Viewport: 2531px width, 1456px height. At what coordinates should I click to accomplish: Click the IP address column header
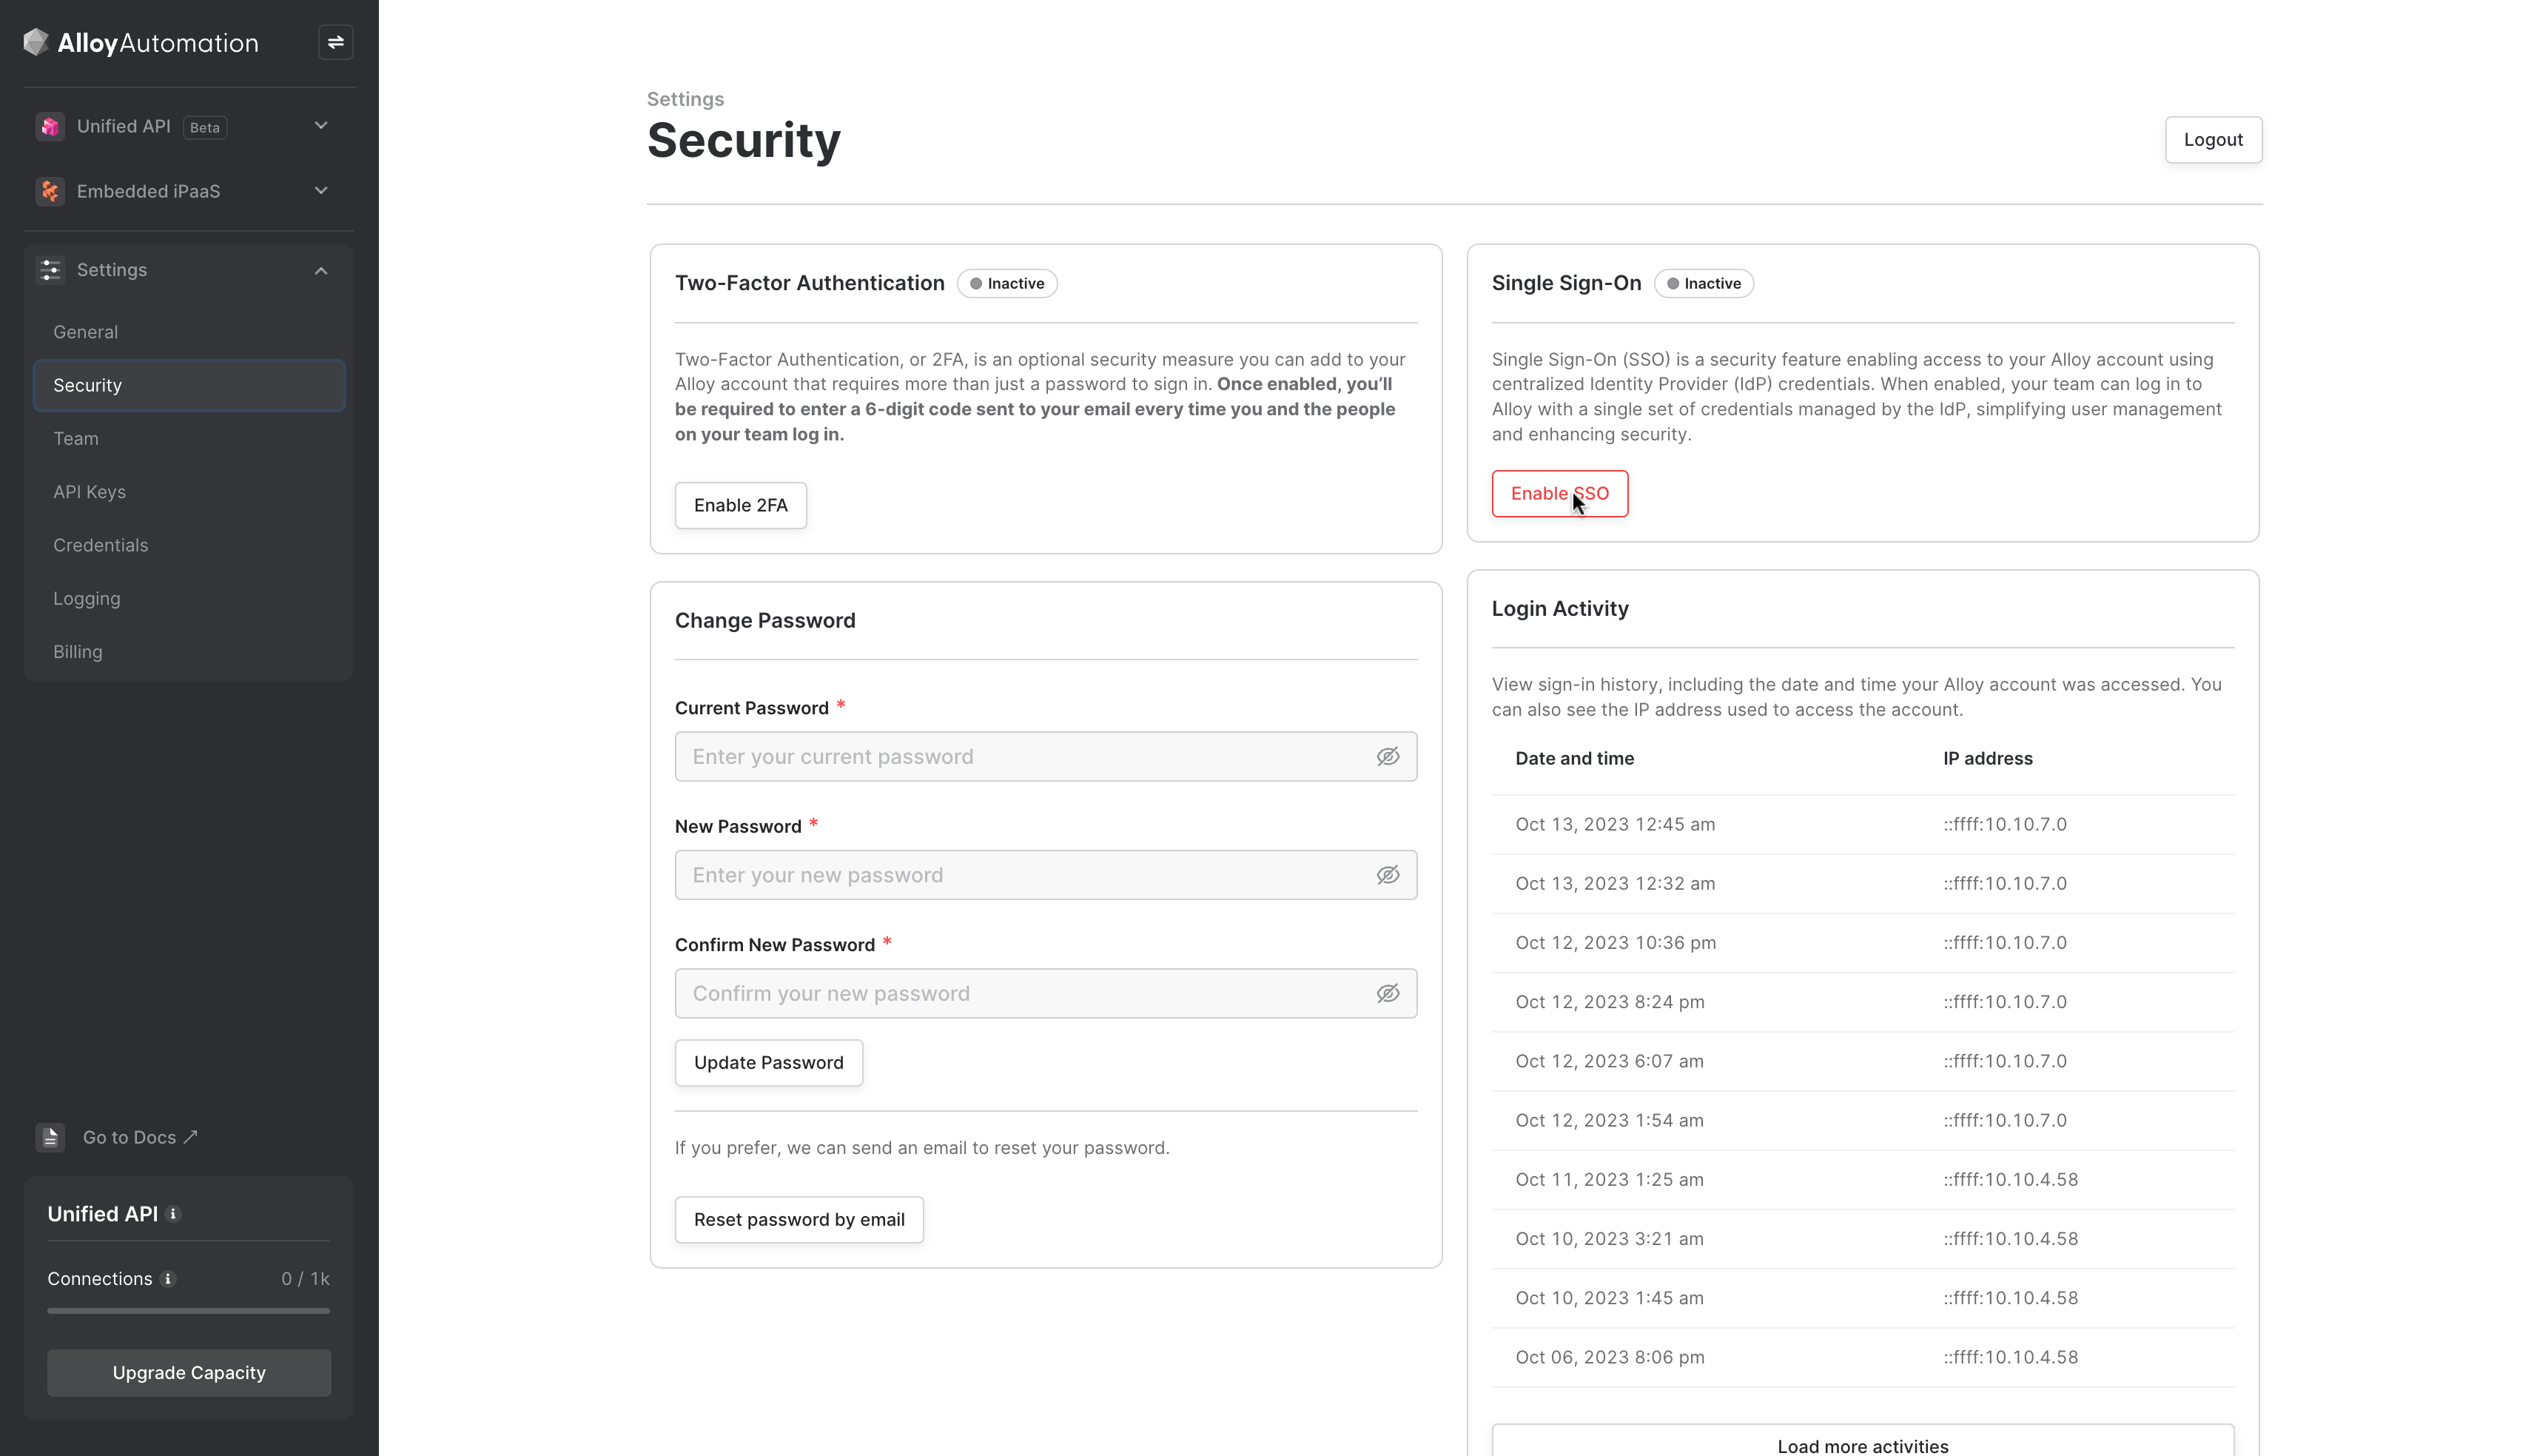1987,758
